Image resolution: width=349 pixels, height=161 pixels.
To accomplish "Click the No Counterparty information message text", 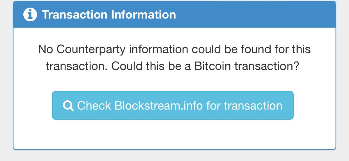I will click(175, 58).
